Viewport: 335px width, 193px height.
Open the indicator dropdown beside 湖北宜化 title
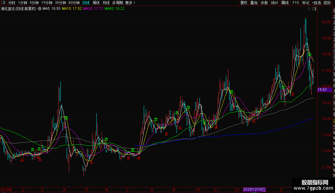coord(40,9)
